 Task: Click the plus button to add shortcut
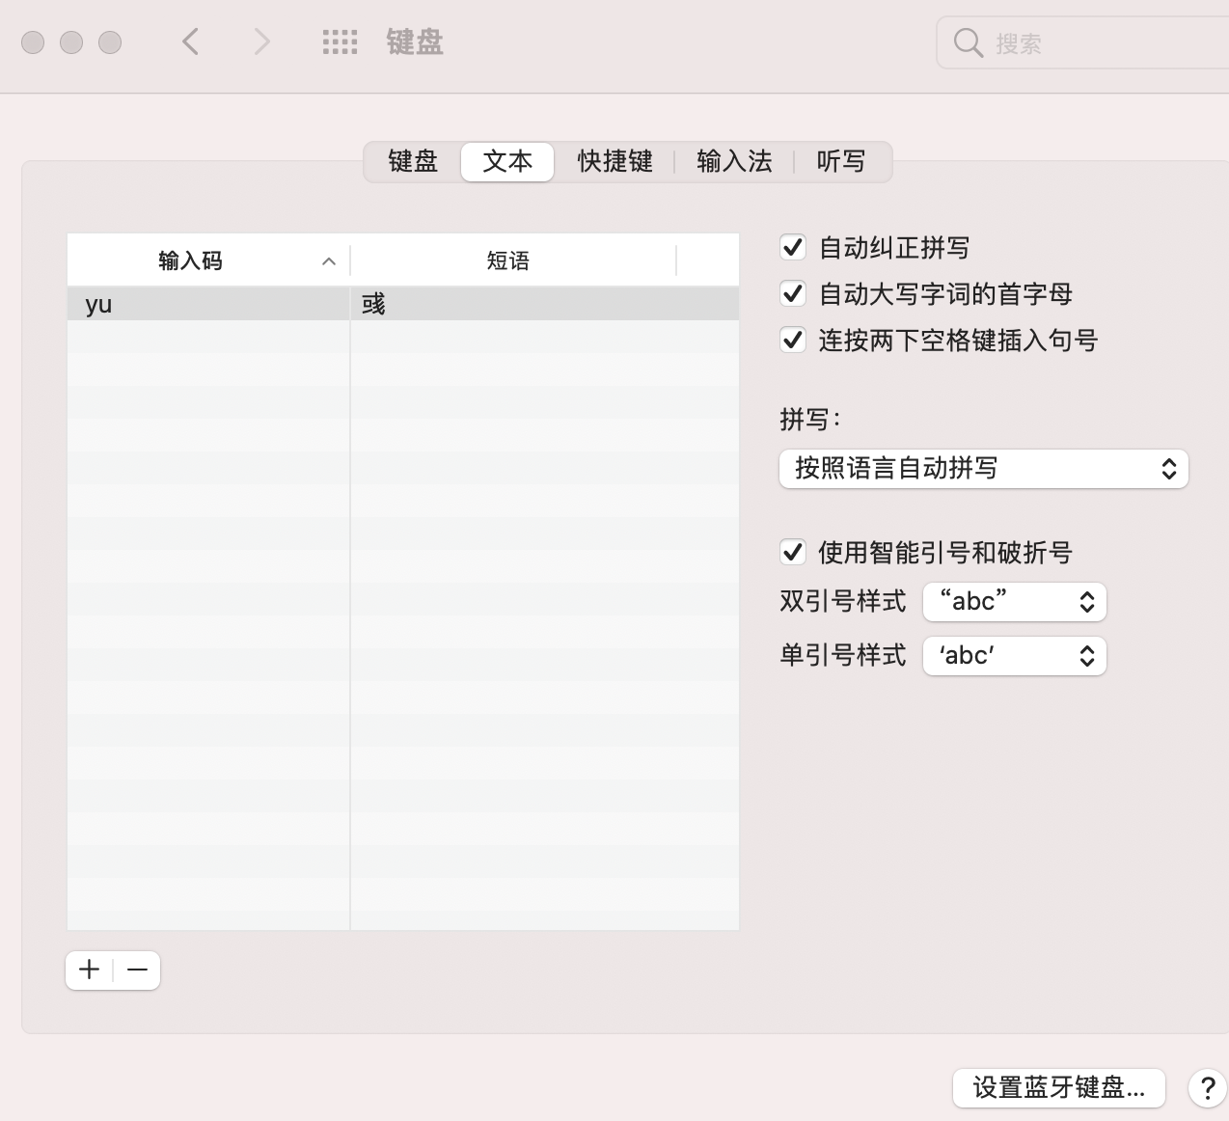[90, 970]
